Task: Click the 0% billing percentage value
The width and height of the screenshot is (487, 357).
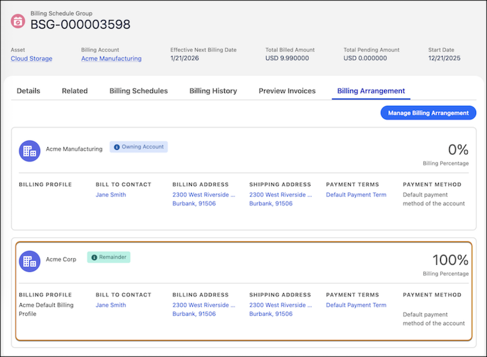Action: [458, 150]
